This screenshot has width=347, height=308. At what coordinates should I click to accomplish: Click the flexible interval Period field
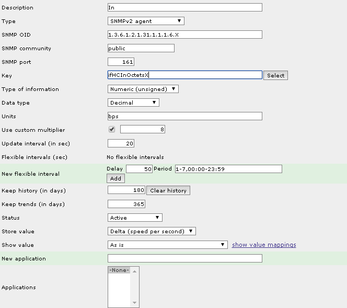[228, 169]
